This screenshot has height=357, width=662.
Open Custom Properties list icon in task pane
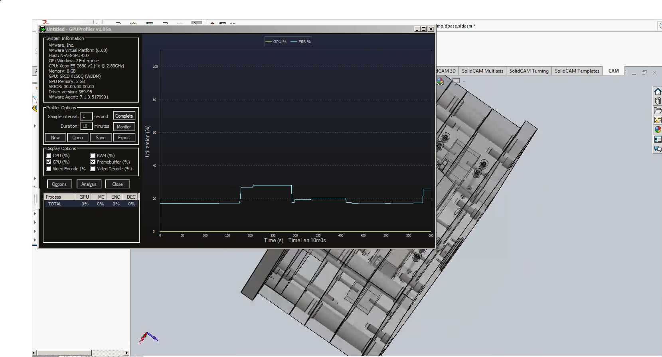click(x=658, y=139)
